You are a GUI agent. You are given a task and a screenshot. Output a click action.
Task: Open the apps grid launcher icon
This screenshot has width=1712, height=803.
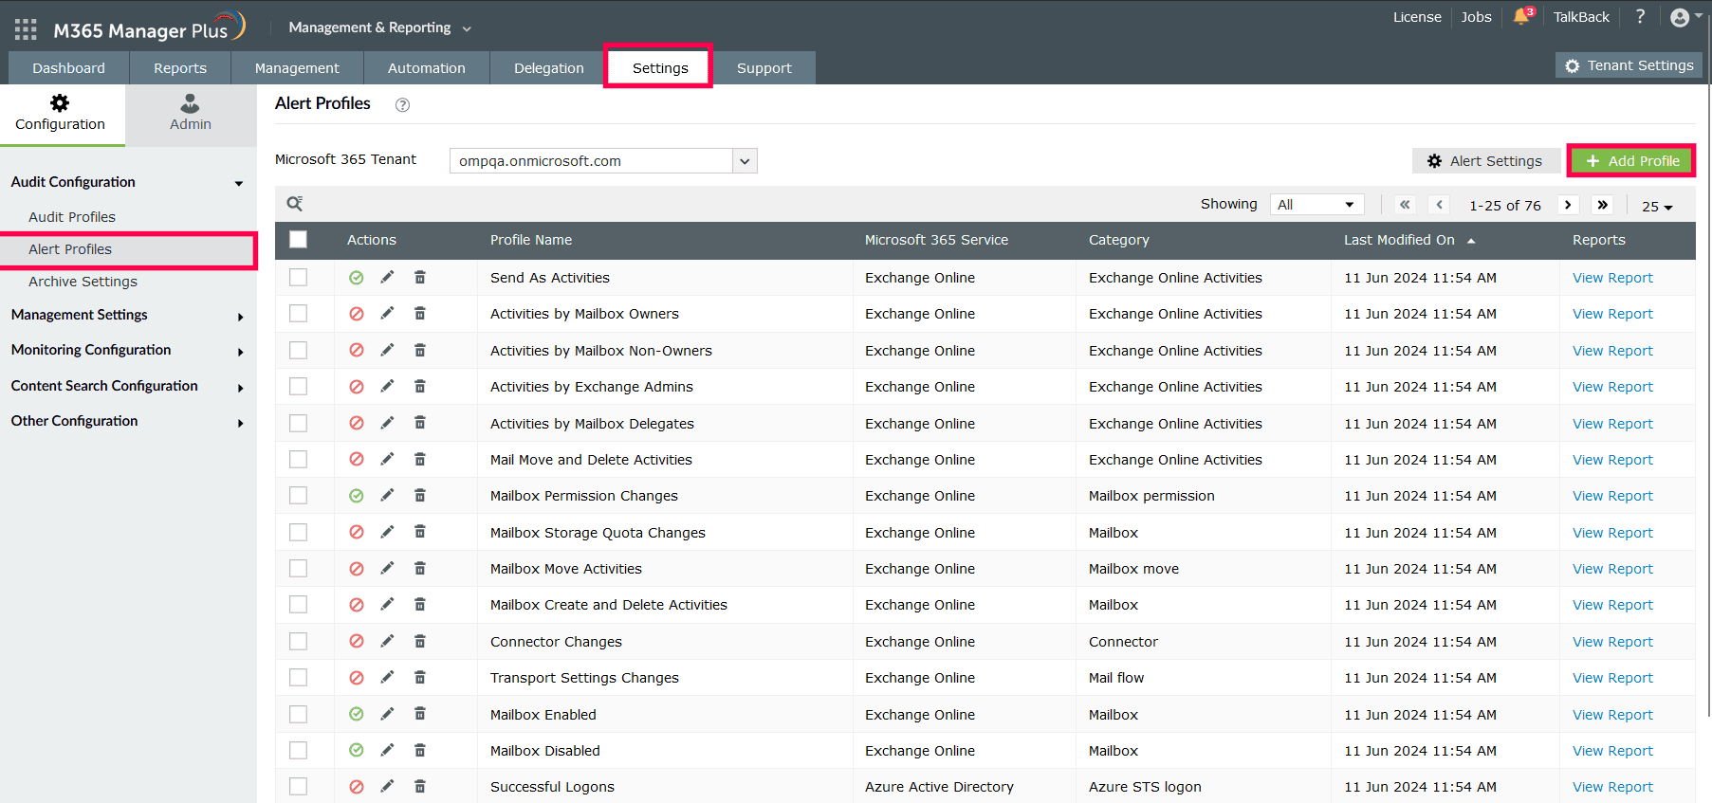tap(26, 29)
